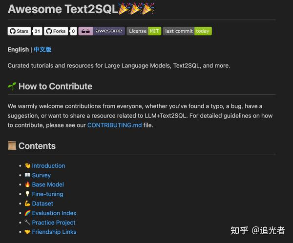Click the seedling emoji at How to Contribute

[x=12, y=86]
